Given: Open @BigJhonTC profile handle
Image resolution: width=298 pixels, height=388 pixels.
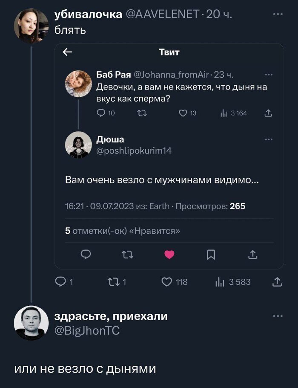Looking at the screenshot, I should pyautogui.click(x=87, y=330).
